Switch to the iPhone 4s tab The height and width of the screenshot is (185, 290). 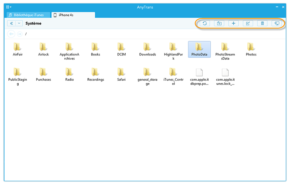click(x=73, y=15)
